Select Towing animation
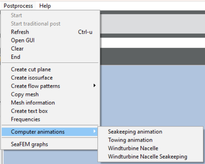The height and width of the screenshot is (164, 205). point(150,140)
